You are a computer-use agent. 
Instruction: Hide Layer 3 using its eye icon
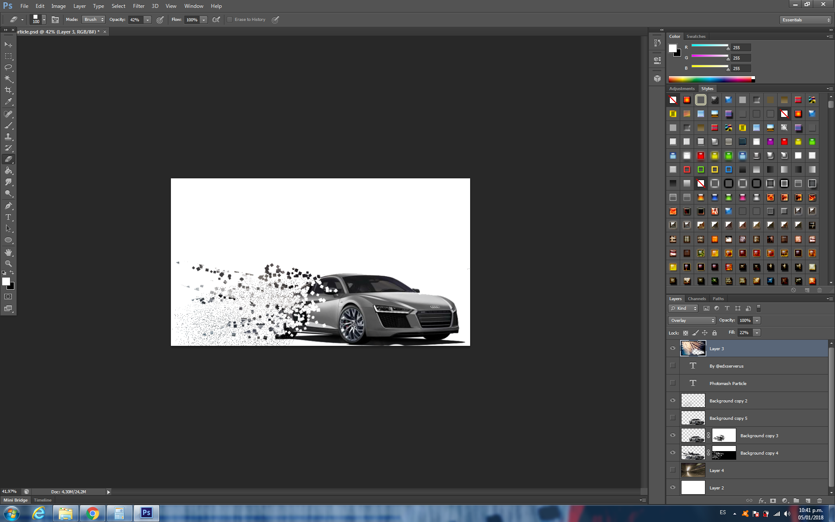click(673, 348)
